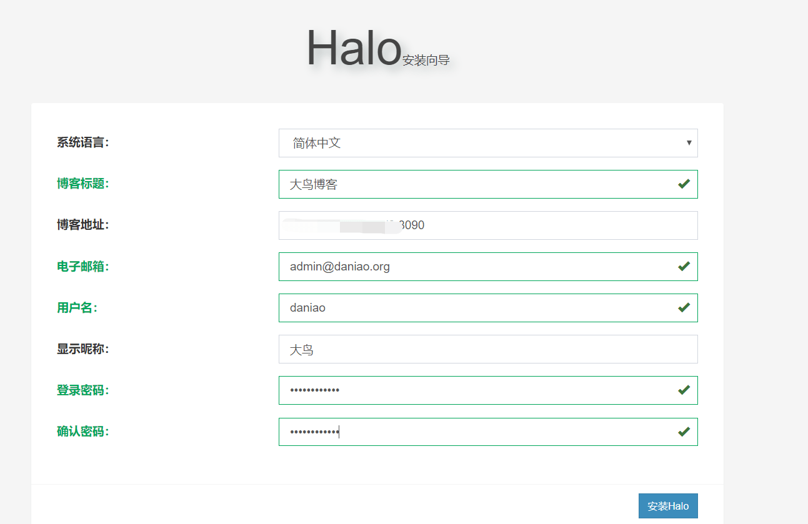Click the checkmark icon in blog title field
The image size is (808, 524).
684,184
